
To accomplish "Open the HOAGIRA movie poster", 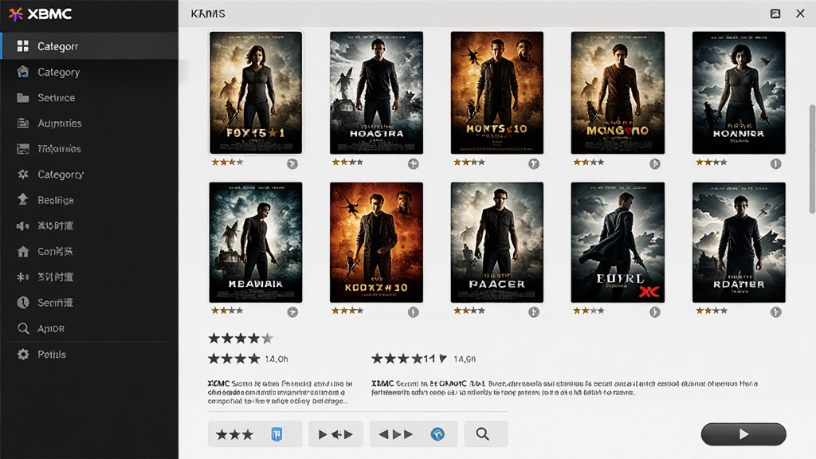I will click(376, 92).
